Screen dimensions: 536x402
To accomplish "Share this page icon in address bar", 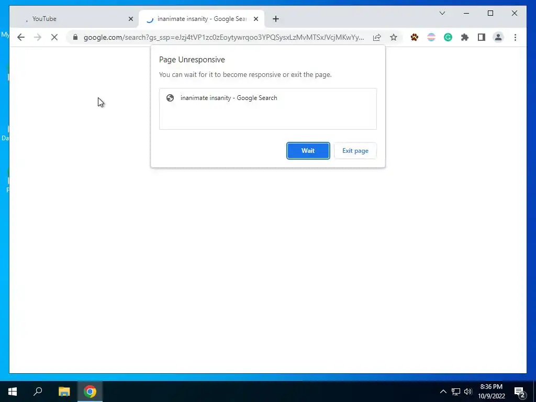I will point(377,37).
